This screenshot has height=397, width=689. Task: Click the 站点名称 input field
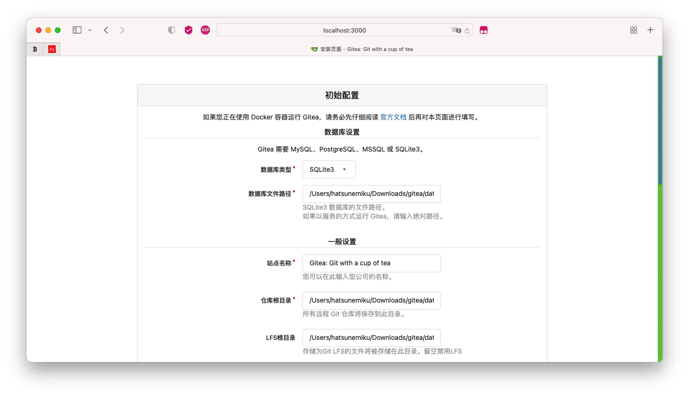[371, 263]
